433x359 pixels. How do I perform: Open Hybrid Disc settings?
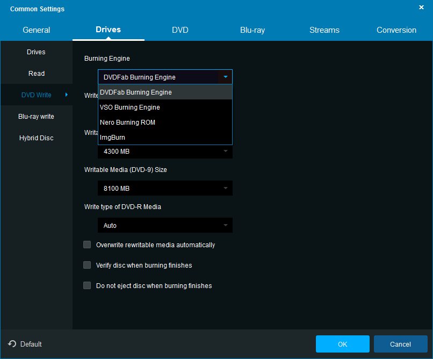[x=36, y=138]
